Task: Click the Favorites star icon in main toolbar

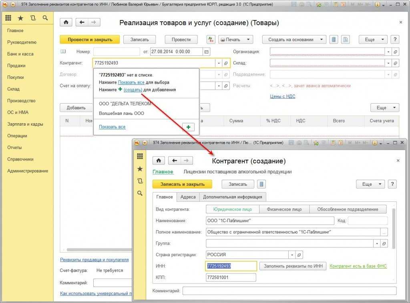Action: (x=20, y=18)
